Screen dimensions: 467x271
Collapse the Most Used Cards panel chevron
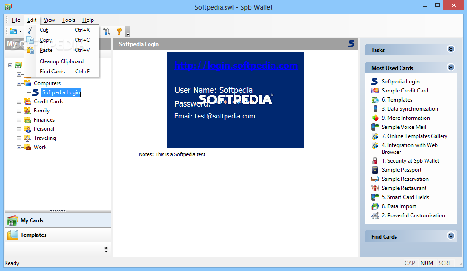coord(451,67)
